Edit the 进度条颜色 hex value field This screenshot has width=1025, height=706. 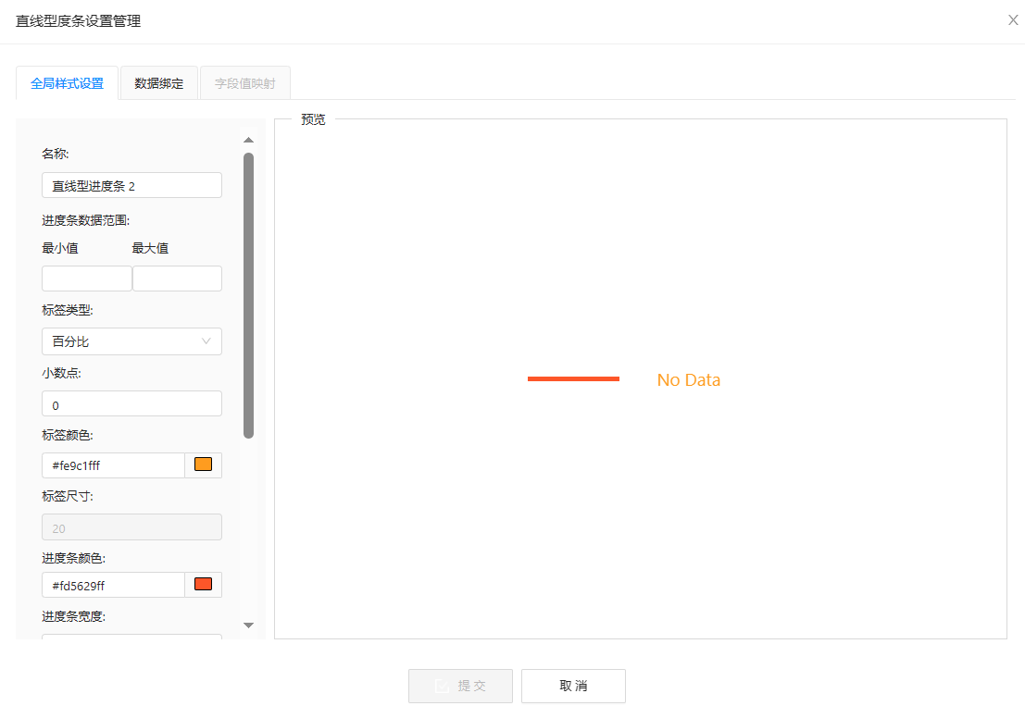pos(113,585)
